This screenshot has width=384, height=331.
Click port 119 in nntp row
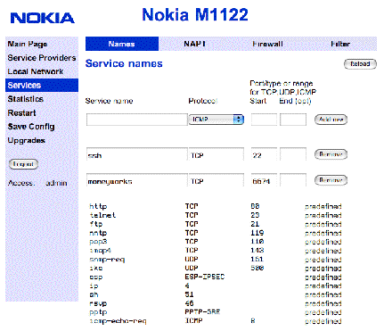pyautogui.click(x=257, y=233)
